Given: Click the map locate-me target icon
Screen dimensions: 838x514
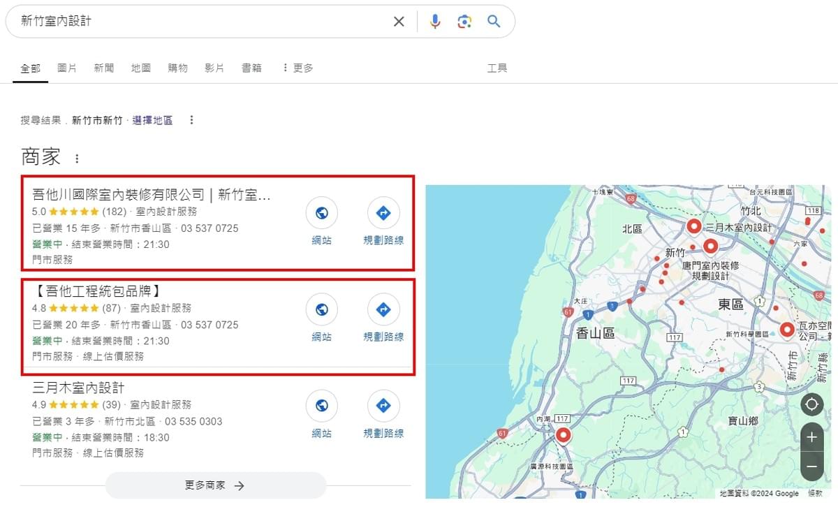Looking at the screenshot, I should (811, 404).
